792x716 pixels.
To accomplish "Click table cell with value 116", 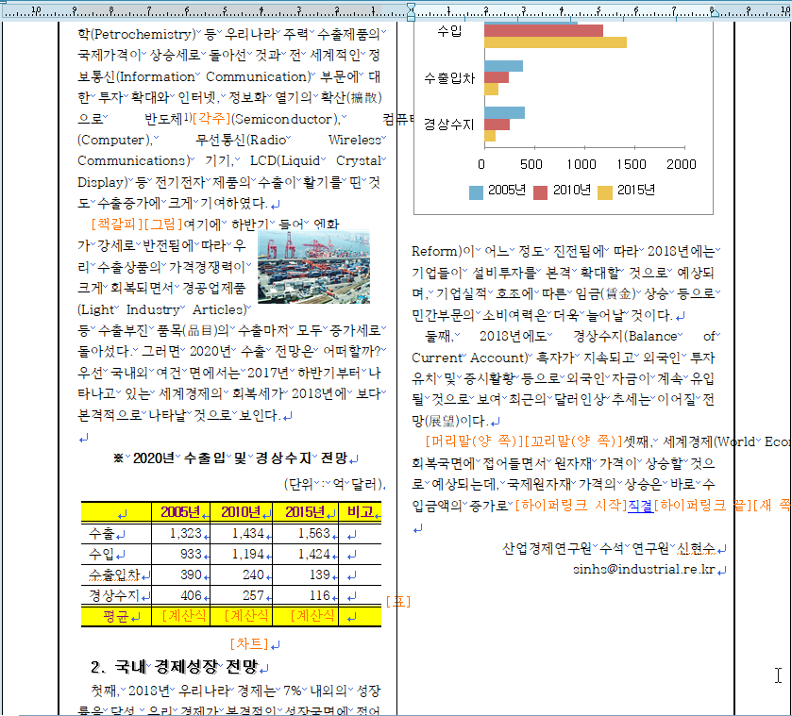I will point(305,595).
